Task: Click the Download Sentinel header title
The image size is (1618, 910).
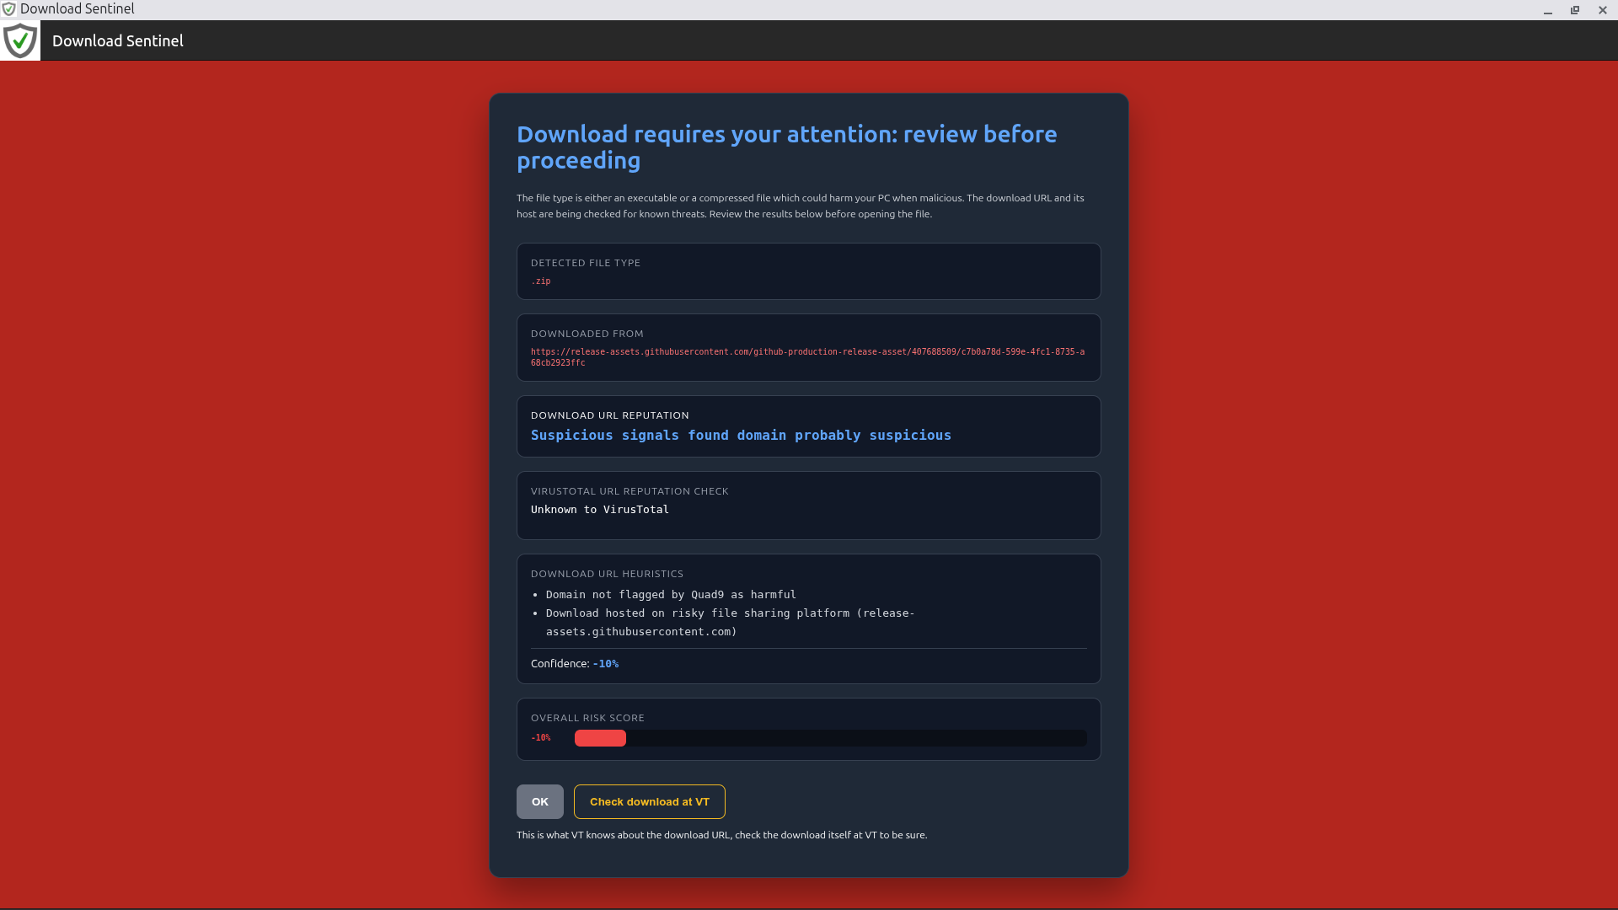Action: [118, 40]
